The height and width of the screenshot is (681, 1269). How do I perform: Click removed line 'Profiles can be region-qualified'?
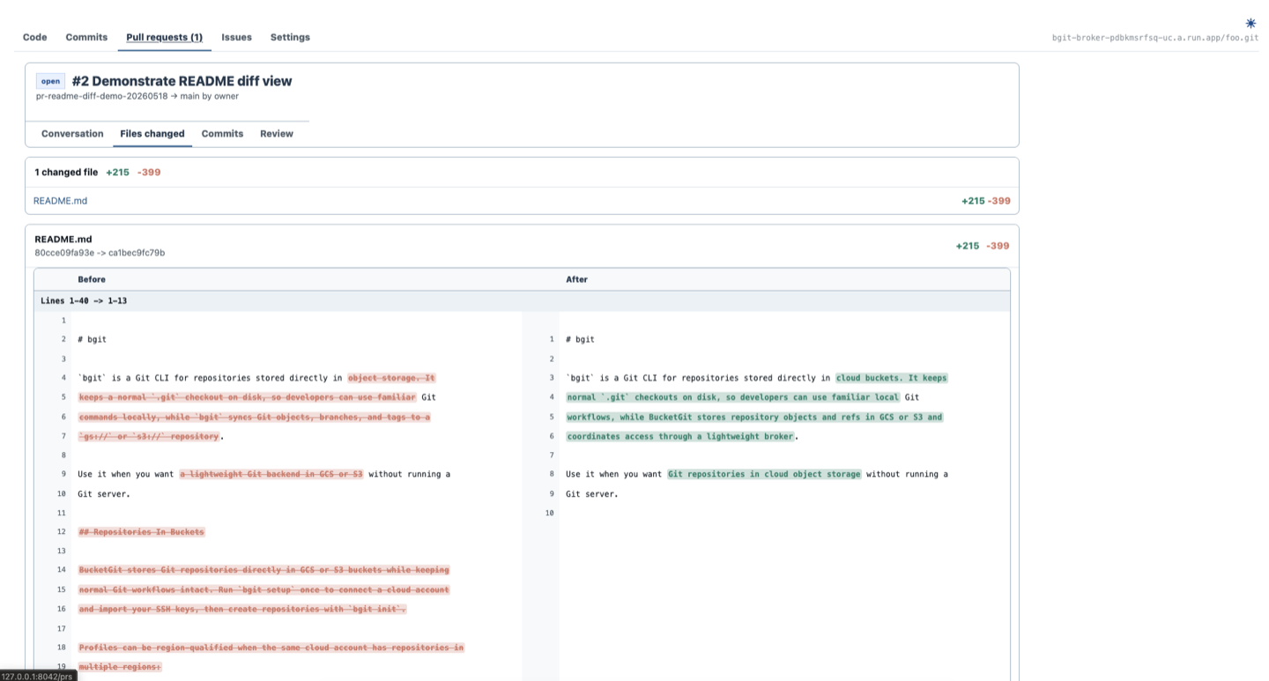[271, 648]
